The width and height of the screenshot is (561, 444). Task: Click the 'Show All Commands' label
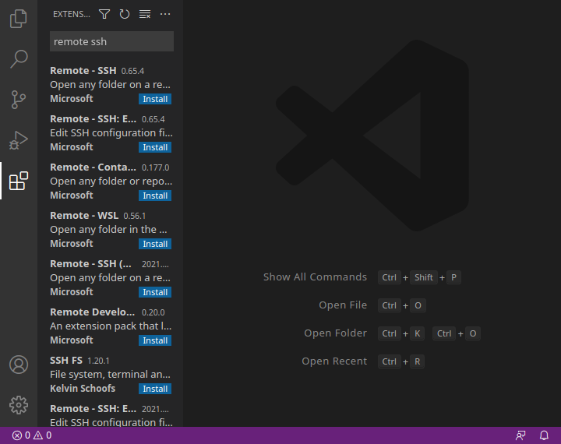click(315, 277)
